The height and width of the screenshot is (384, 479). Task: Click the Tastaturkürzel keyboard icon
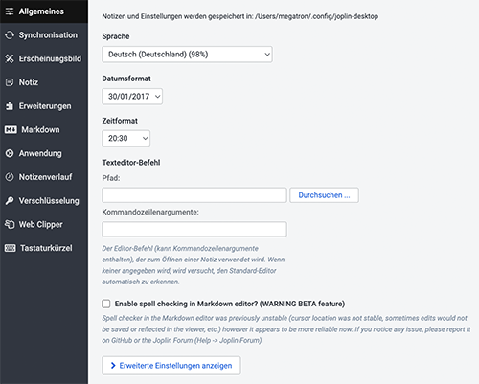[11, 248]
